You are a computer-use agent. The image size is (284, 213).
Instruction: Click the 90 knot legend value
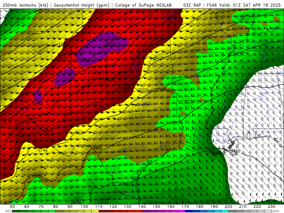click(x=70, y=207)
